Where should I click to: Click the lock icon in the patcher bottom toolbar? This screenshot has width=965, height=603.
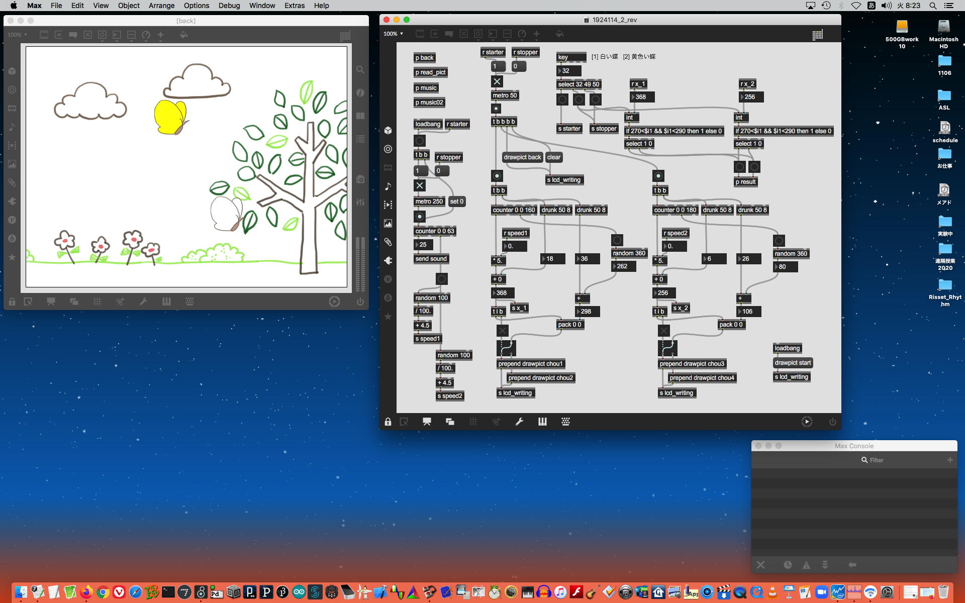(388, 422)
